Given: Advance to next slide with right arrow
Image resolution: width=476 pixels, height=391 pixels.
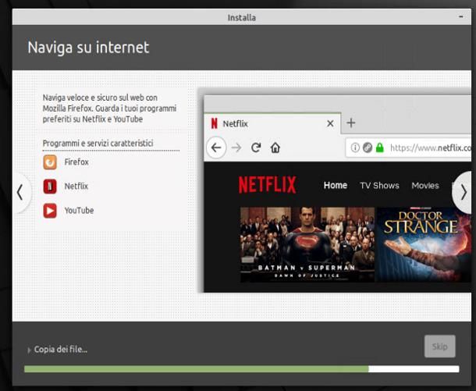Looking at the screenshot, I should pos(464,192).
